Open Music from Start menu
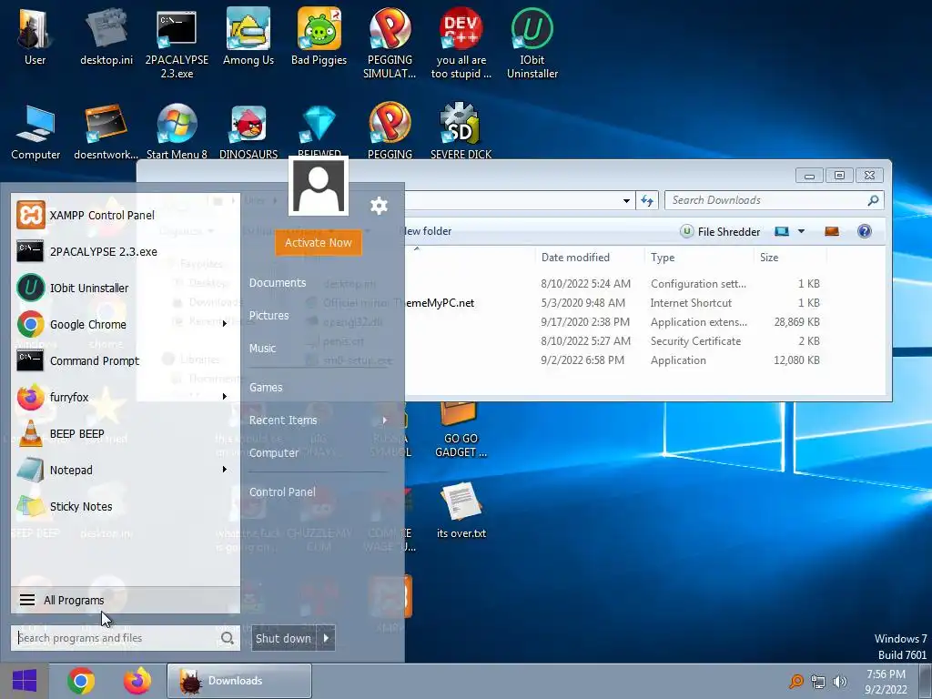This screenshot has height=699, width=932. [x=262, y=349]
